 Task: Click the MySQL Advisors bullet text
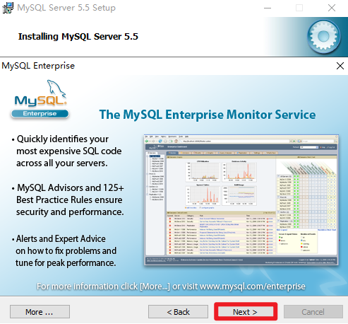pyautogui.click(x=68, y=199)
